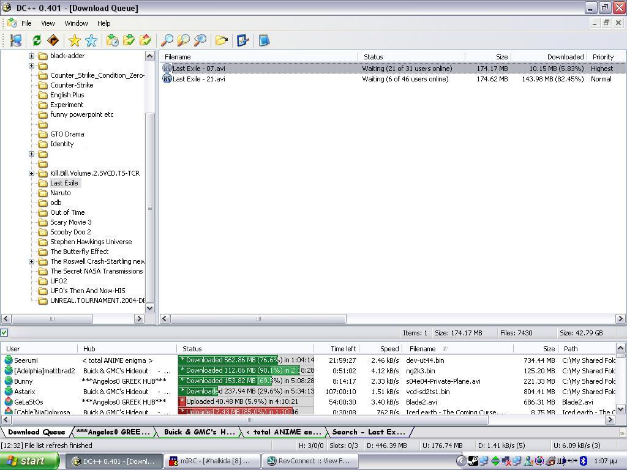Click the clock showing 1:07 in the tray

pos(605,461)
